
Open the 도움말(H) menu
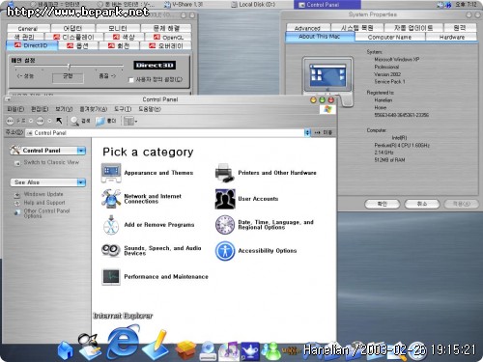pyautogui.click(x=150, y=109)
